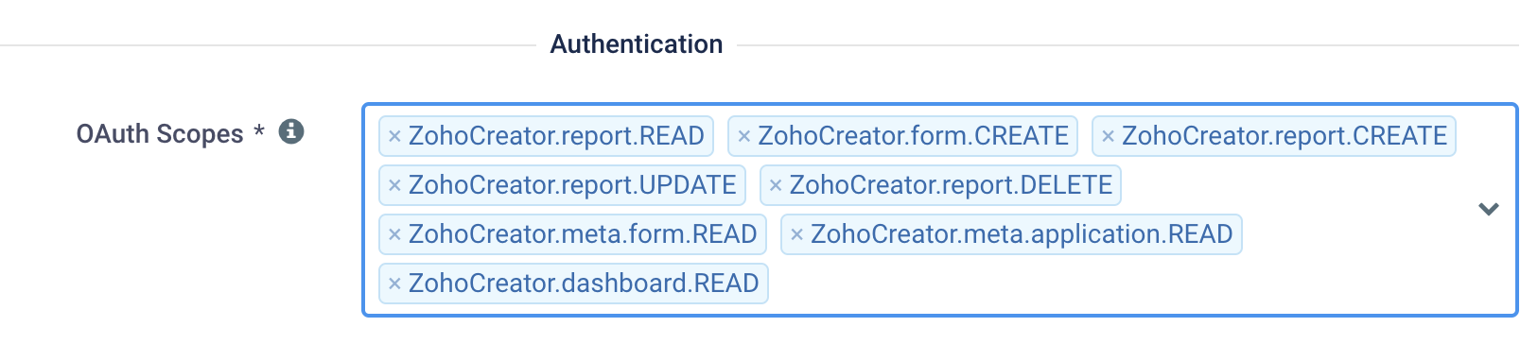The width and height of the screenshot is (1538, 344).
Task: Open the OAuth Scopes info tooltip icon
Action: point(291,132)
